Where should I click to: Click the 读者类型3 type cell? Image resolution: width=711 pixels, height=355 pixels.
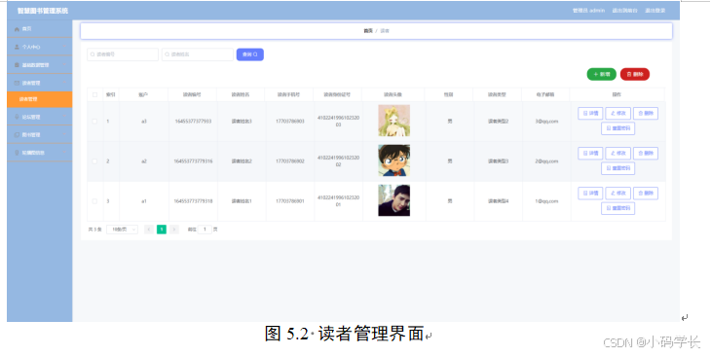tap(499, 161)
